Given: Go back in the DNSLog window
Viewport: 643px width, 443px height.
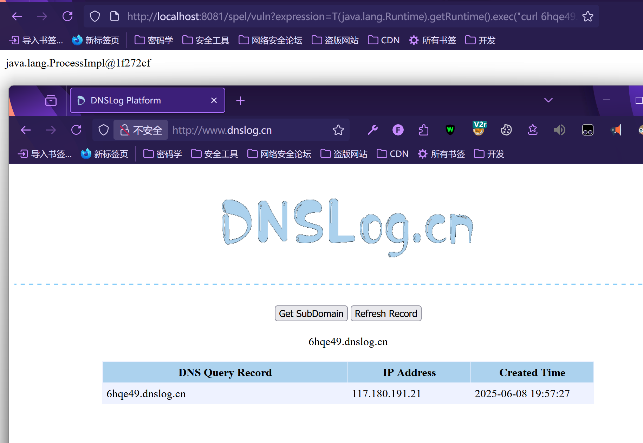Looking at the screenshot, I should pyautogui.click(x=26, y=130).
